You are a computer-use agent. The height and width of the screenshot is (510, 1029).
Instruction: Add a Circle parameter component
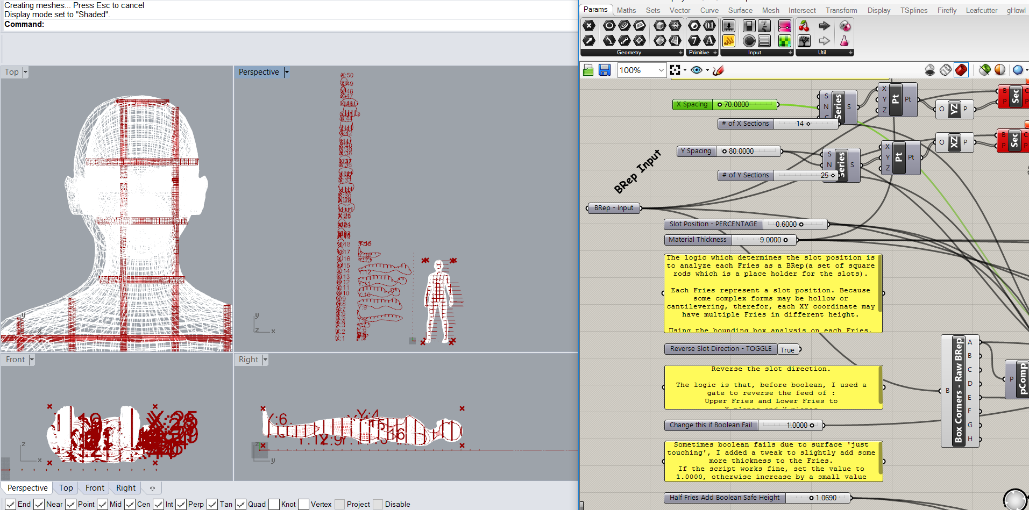tap(609, 26)
